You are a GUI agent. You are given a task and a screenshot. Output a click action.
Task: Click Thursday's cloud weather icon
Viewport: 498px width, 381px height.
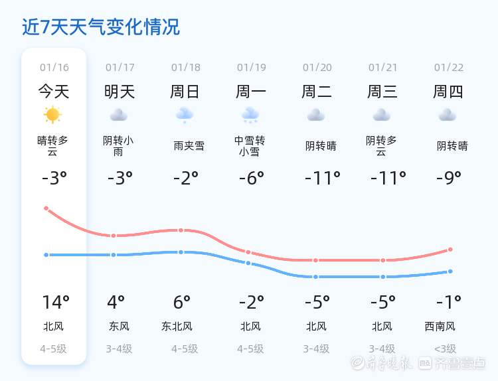coord(448,115)
